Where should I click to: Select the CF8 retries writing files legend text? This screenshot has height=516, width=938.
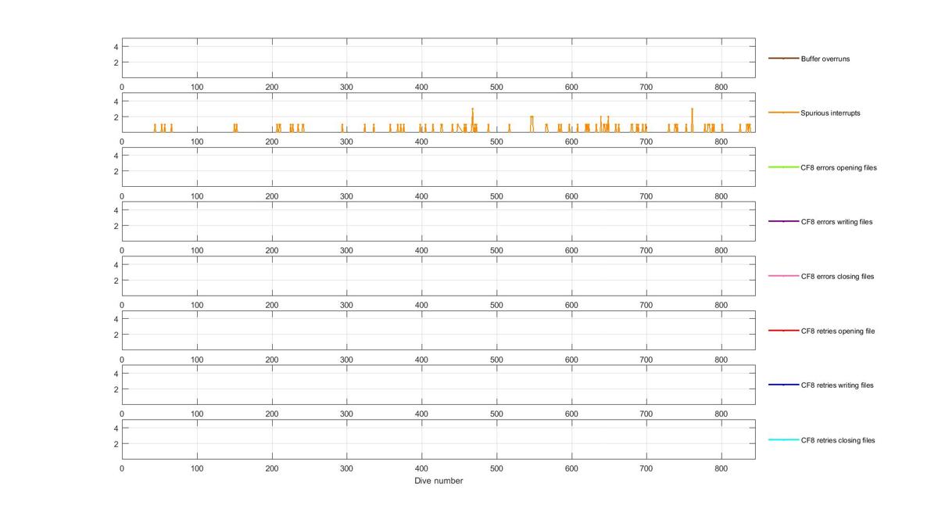tap(837, 385)
